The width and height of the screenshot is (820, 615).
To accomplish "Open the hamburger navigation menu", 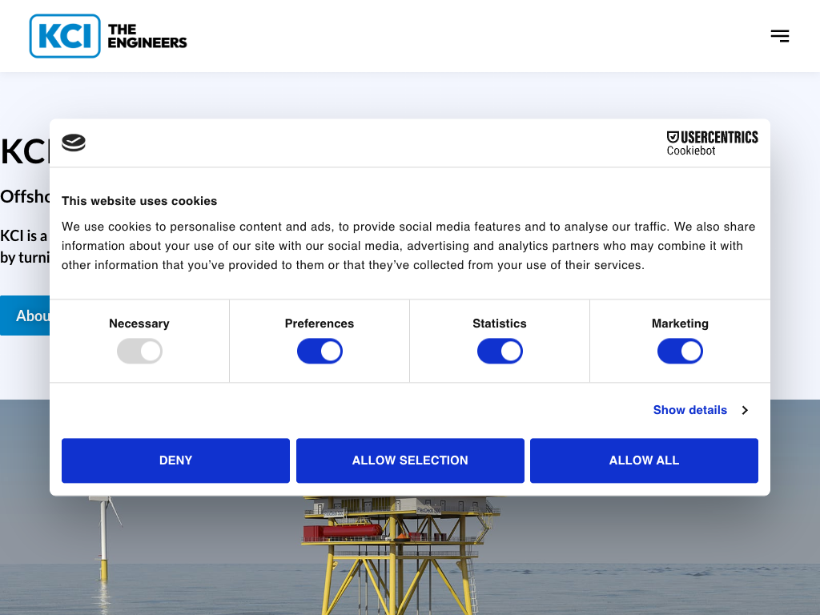I will pos(779,36).
